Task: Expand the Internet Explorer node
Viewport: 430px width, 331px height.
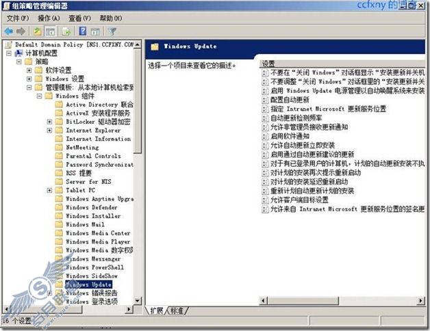Action: coord(49,130)
